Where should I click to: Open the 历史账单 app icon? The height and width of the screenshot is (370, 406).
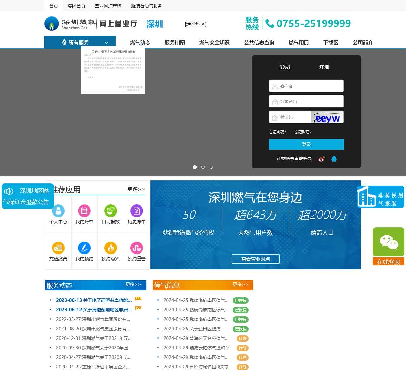tap(137, 211)
